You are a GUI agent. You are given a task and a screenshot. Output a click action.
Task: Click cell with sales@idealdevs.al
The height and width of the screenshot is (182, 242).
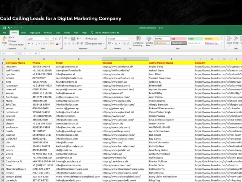click(x=78, y=67)
